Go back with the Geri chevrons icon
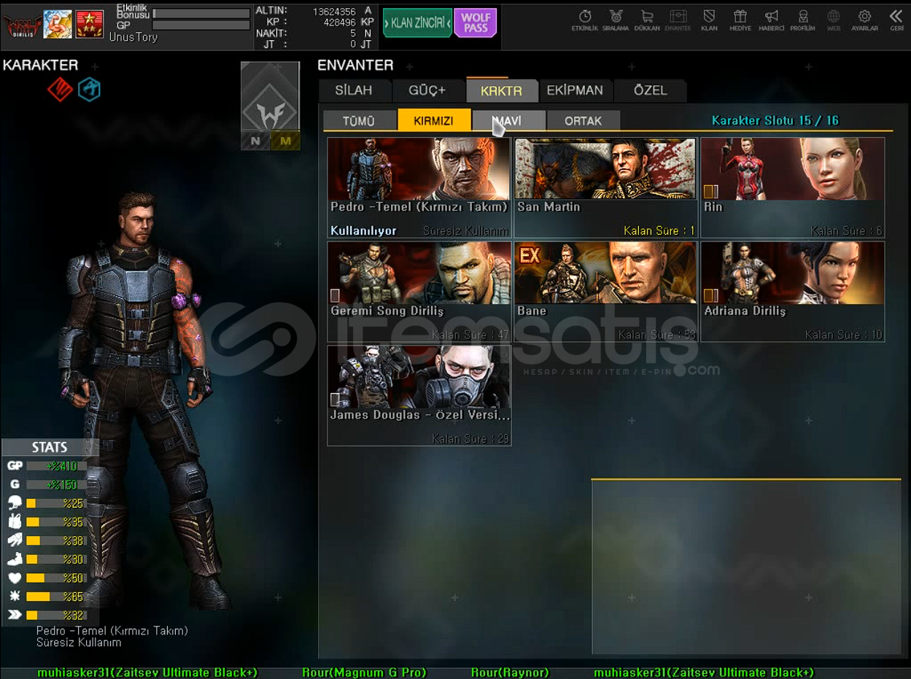The height and width of the screenshot is (679, 911). click(896, 20)
